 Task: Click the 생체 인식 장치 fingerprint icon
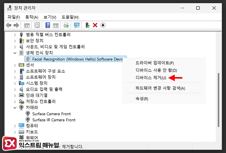(21, 53)
